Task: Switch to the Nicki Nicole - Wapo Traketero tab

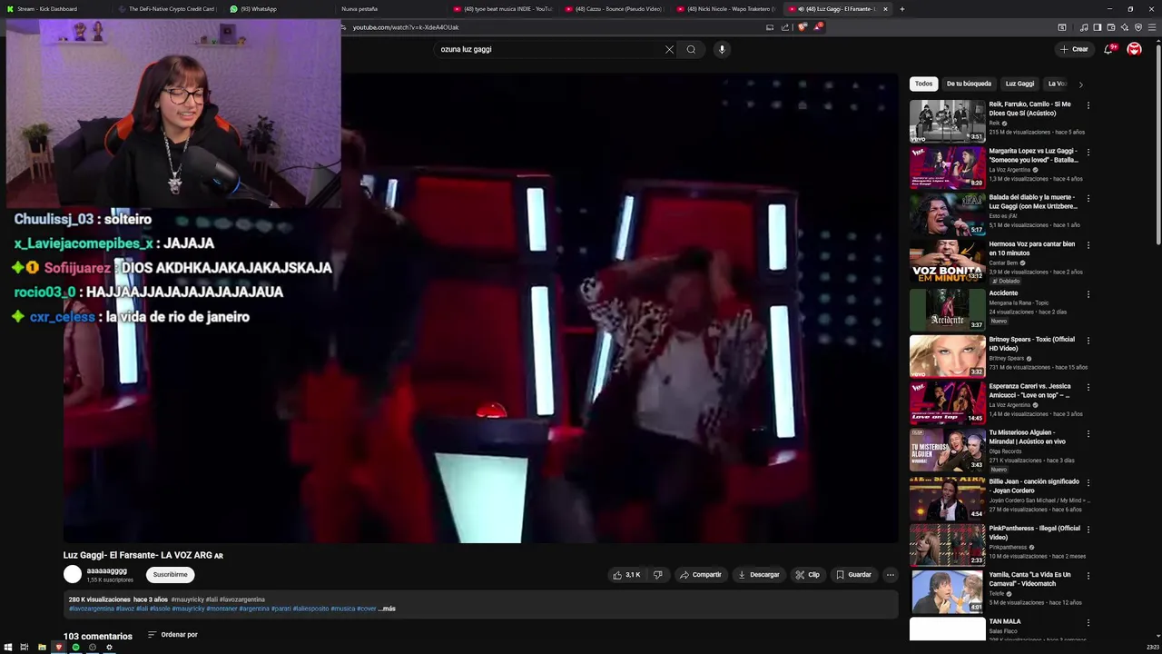Action: pyautogui.click(x=729, y=9)
